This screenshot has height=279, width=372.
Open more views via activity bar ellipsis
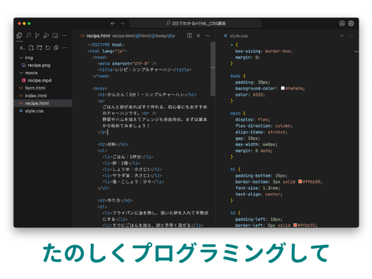point(65,35)
